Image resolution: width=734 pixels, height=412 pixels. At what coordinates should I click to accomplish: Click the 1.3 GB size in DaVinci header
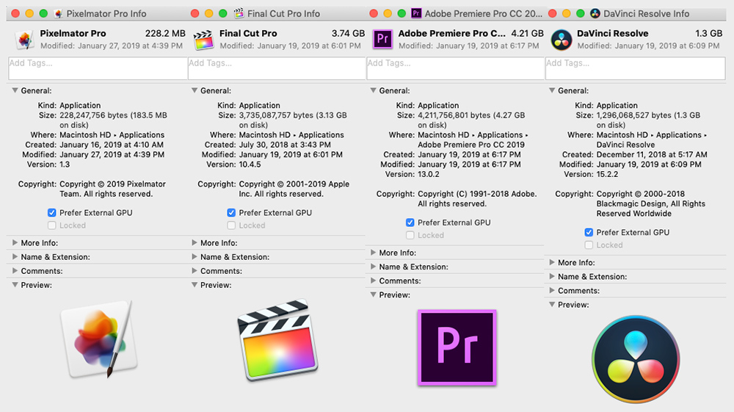coord(709,33)
